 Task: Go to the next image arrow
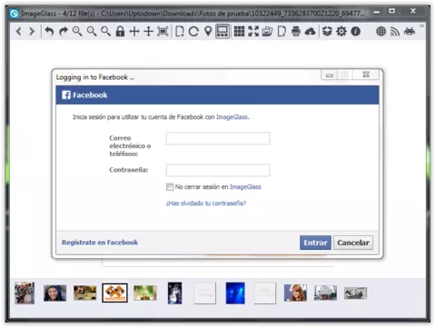point(32,32)
